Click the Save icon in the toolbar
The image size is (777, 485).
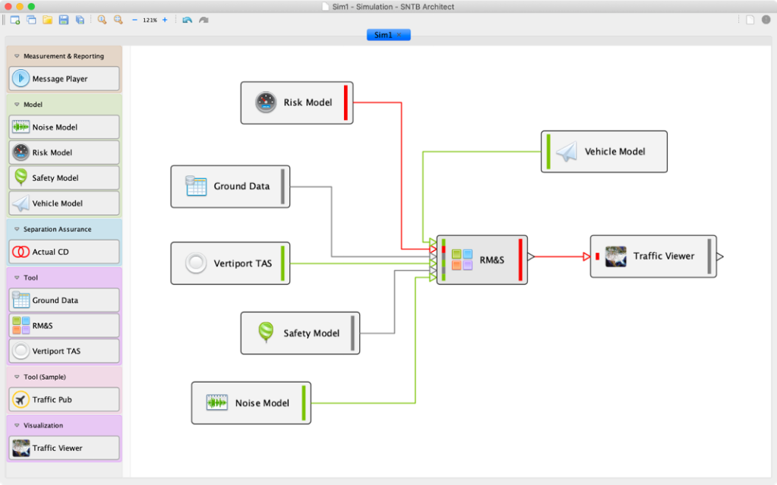tap(64, 20)
